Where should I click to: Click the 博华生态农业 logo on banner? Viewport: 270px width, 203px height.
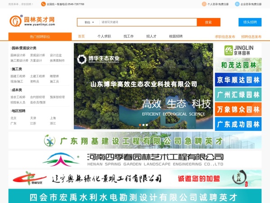(x=98, y=59)
